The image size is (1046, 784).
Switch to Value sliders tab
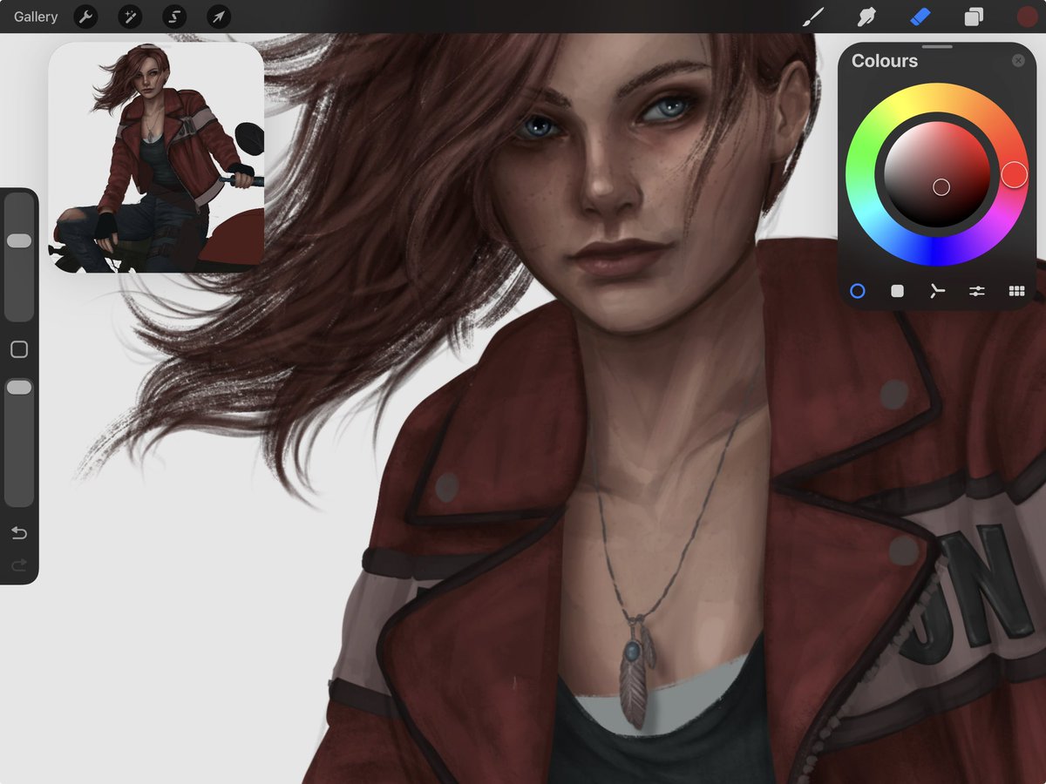[x=976, y=291]
